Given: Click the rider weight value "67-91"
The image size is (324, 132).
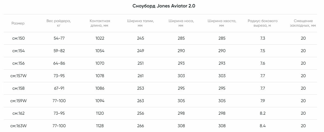Looking at the screenshot, I should click(59, 88).
